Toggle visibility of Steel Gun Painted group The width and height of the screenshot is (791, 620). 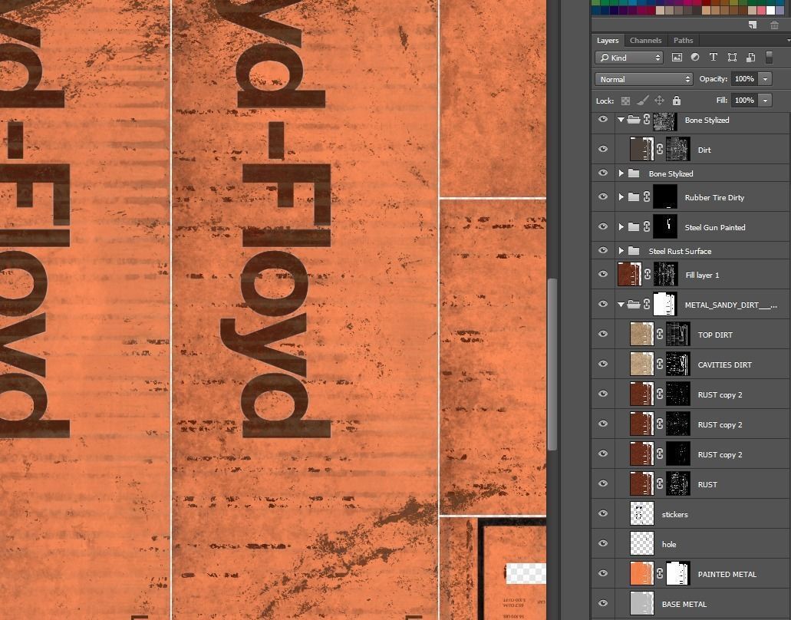603,226
